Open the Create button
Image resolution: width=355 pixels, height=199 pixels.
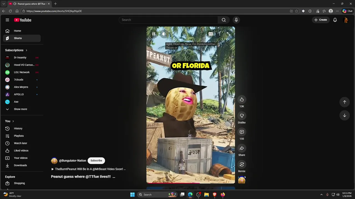click(x=321, y=20)
